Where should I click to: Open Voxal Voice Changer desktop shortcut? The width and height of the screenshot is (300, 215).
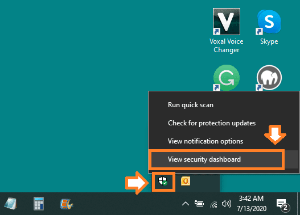pyautogui.click(x=227, y=31)
